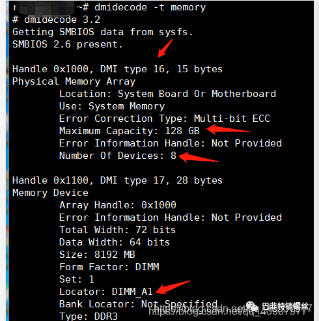This screenshot has height=321, width=319.
Task: Click the Form Factor DIMM line
Action: (109, 267)
